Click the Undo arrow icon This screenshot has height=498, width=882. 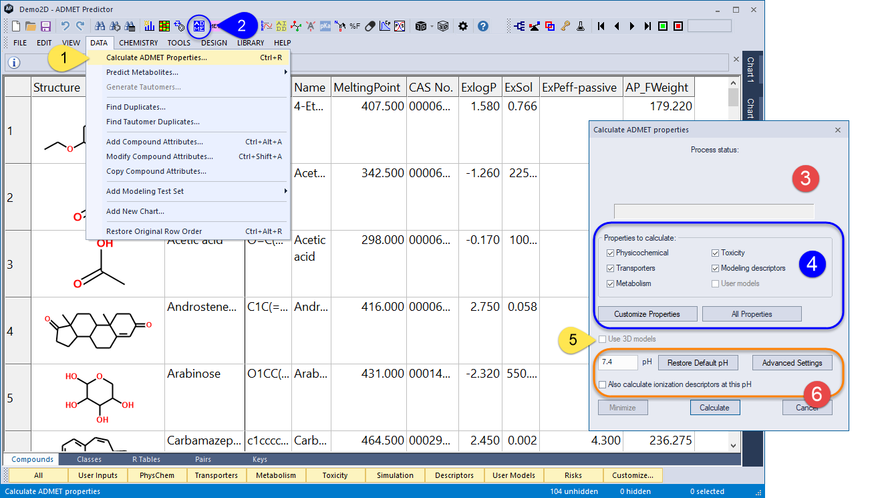pos(65,26)
